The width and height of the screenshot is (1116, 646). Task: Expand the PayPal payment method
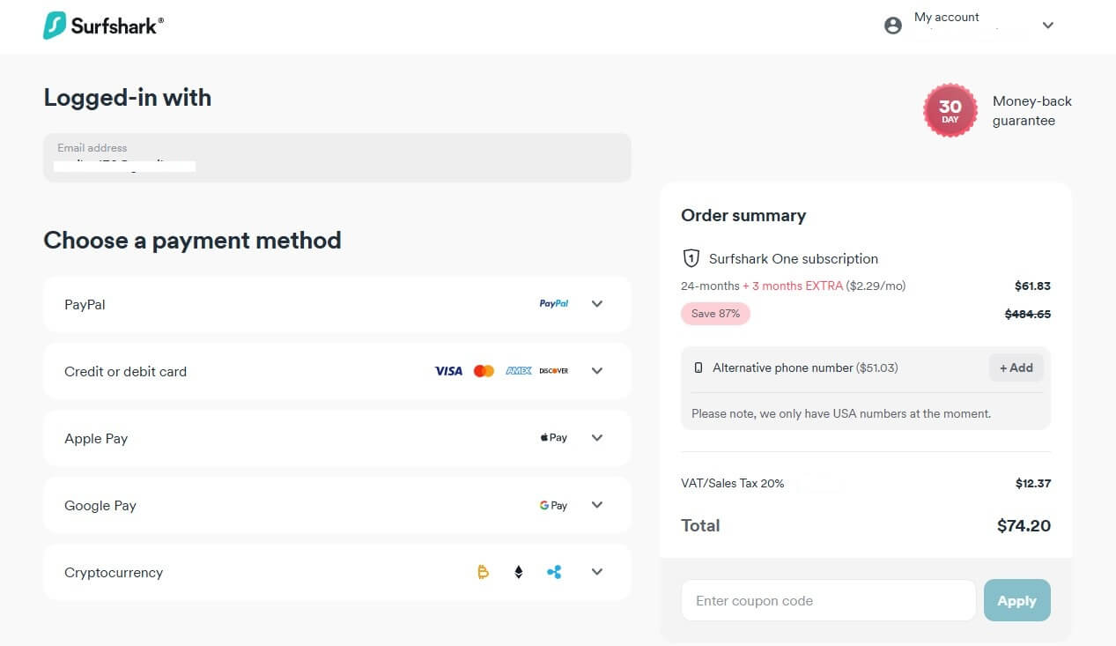point(597,303)
